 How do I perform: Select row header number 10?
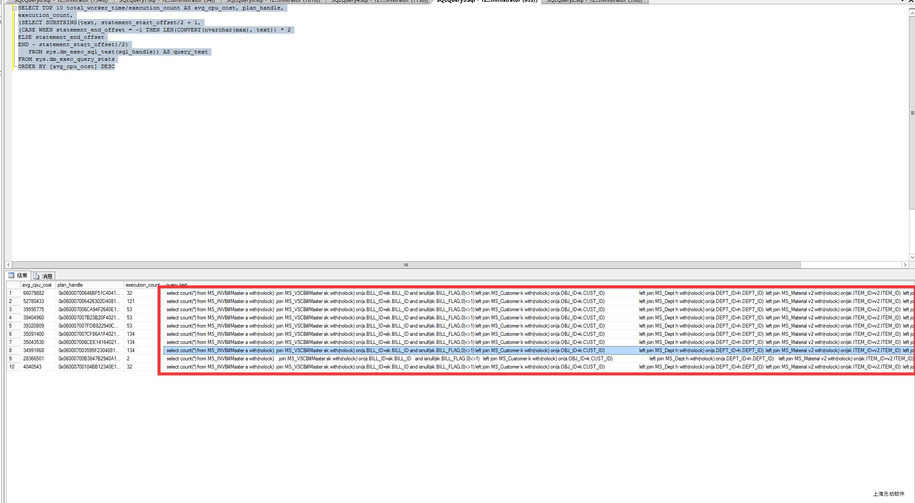pyautogui.click(x=13, y=367)
